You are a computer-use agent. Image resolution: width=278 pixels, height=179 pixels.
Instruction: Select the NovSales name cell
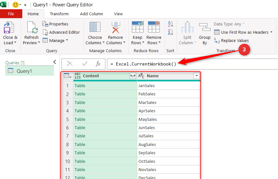pos(169,170)
